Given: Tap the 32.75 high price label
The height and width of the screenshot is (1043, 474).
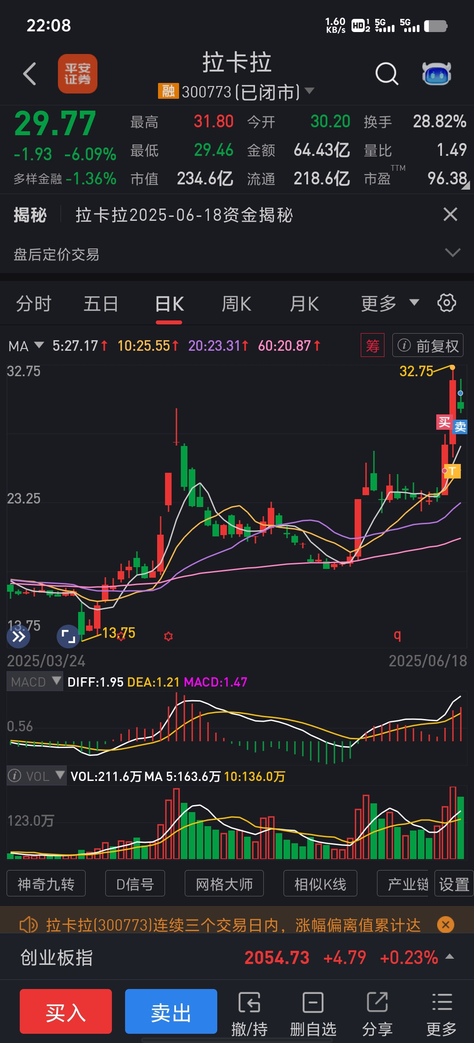Looking at the screenshot, I should click(x=416, y=371).
